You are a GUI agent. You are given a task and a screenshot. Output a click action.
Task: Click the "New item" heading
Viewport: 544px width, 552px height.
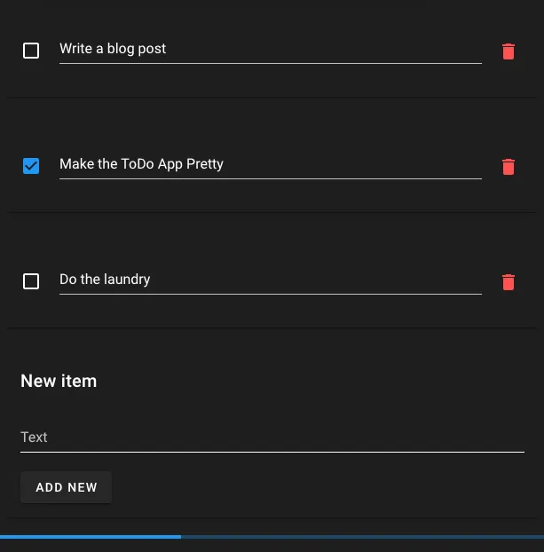(x=59, y=381)
